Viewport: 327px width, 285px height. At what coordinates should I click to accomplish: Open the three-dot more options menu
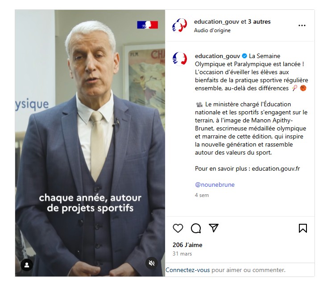pyautogui.click(x=302, y=25)
